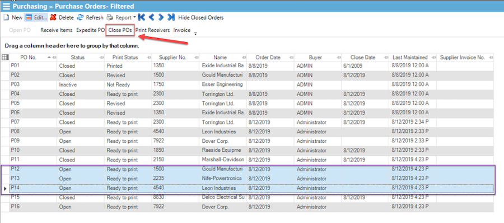Select row P01 in the PO No. column
The width and height of the screenshot is (504, 223).
click(33, 66)
